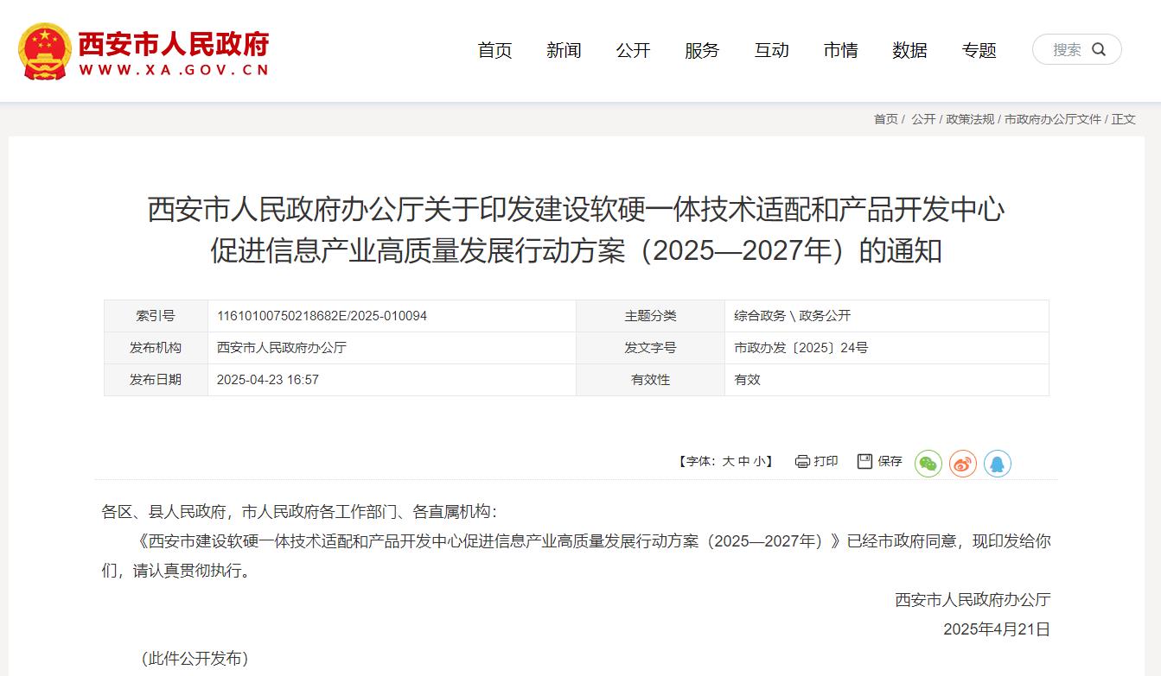Click the national emblem logo icon
Viewport: 1161px width, 676px height.
point(45,52)
